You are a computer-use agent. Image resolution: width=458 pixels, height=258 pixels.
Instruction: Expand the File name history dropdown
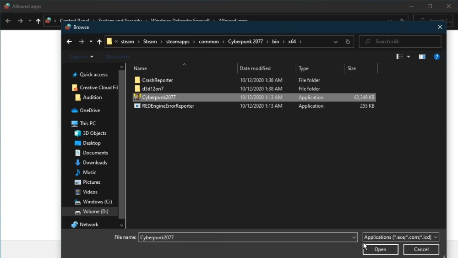354,237
